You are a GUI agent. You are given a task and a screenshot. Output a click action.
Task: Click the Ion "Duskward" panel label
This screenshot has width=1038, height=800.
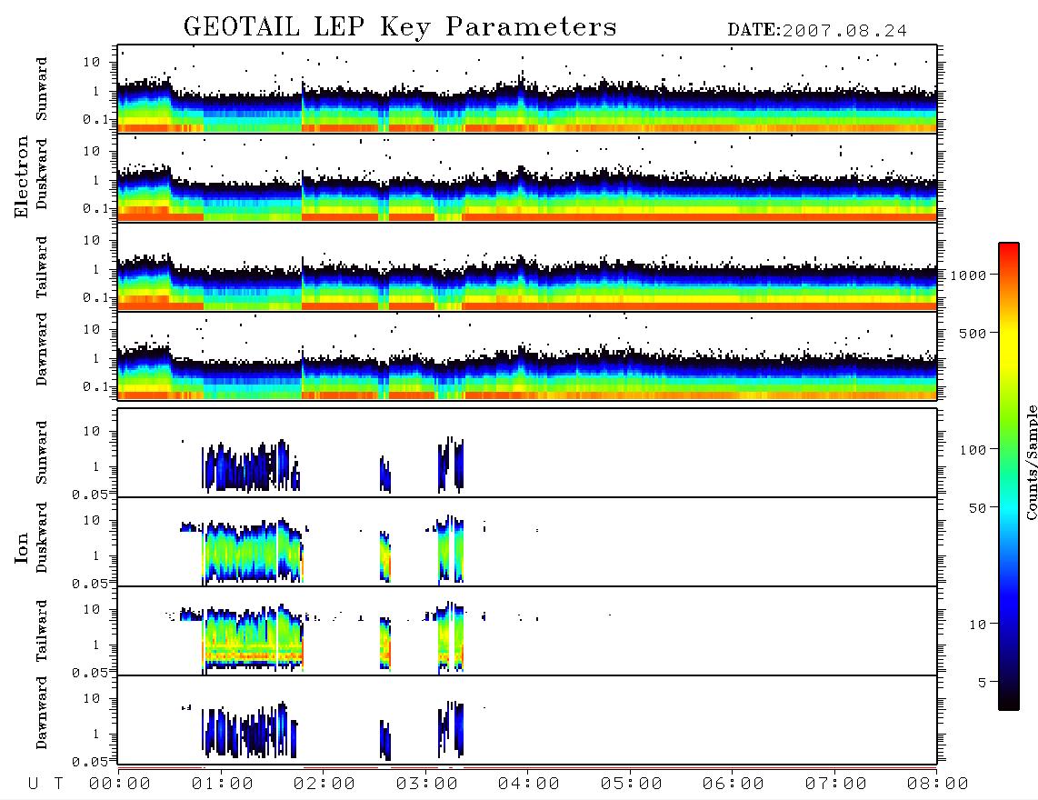42,538
